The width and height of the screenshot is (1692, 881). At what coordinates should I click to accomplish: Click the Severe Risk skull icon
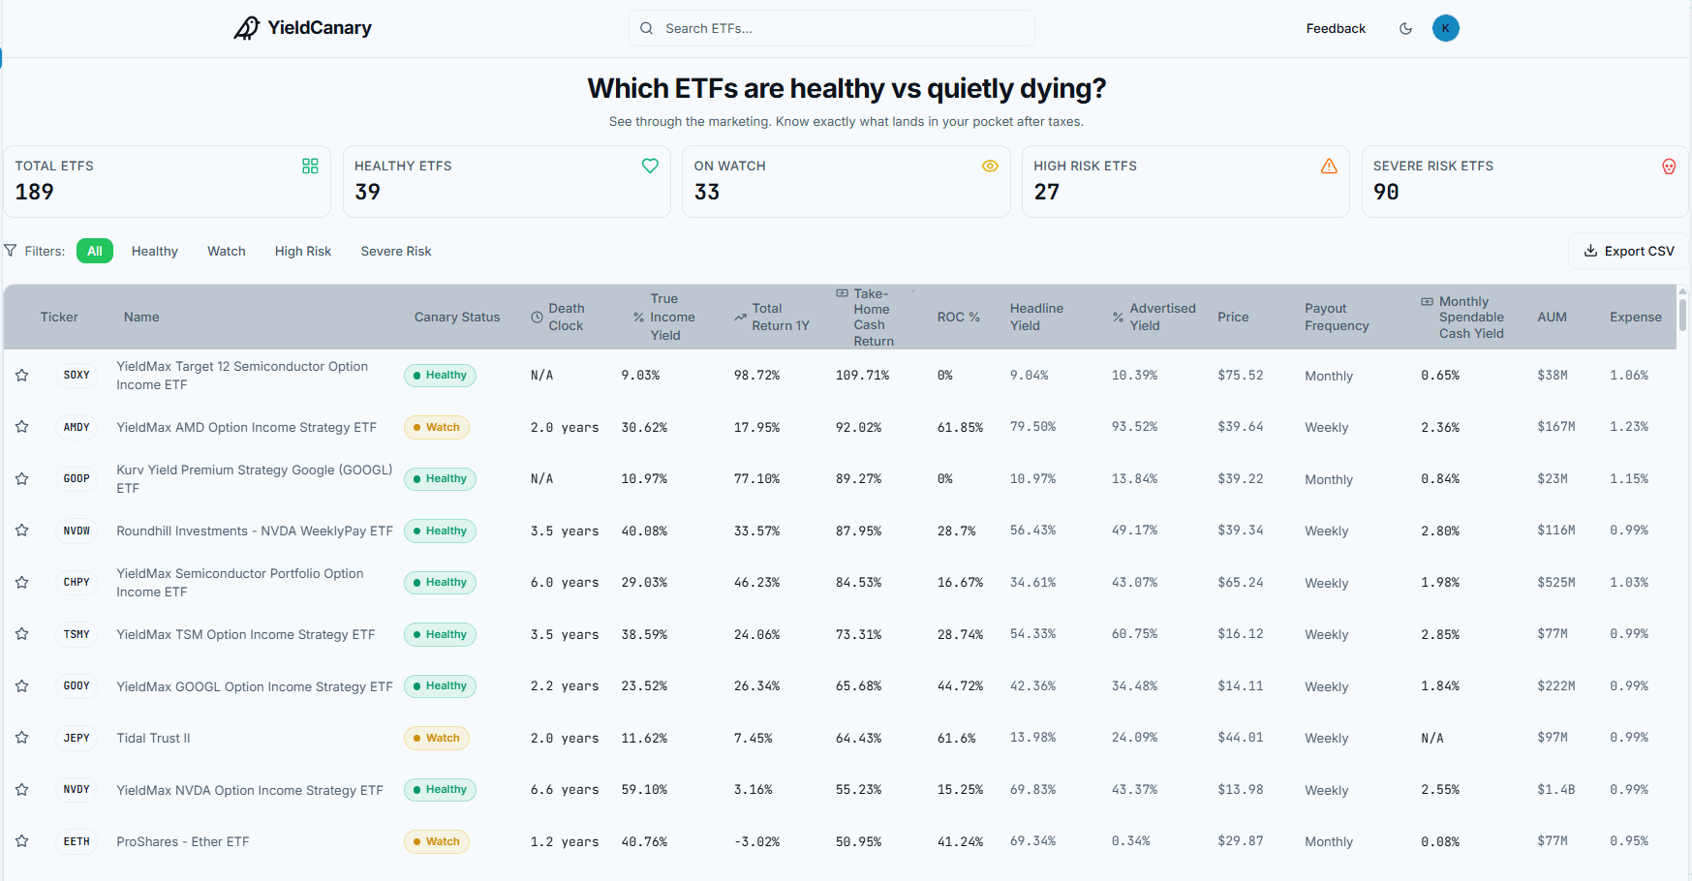[1669, 166]
